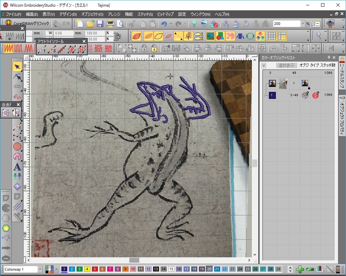Open the zoom tool toolbar options arrow
The image size is (346, 276).
(326, 40)
